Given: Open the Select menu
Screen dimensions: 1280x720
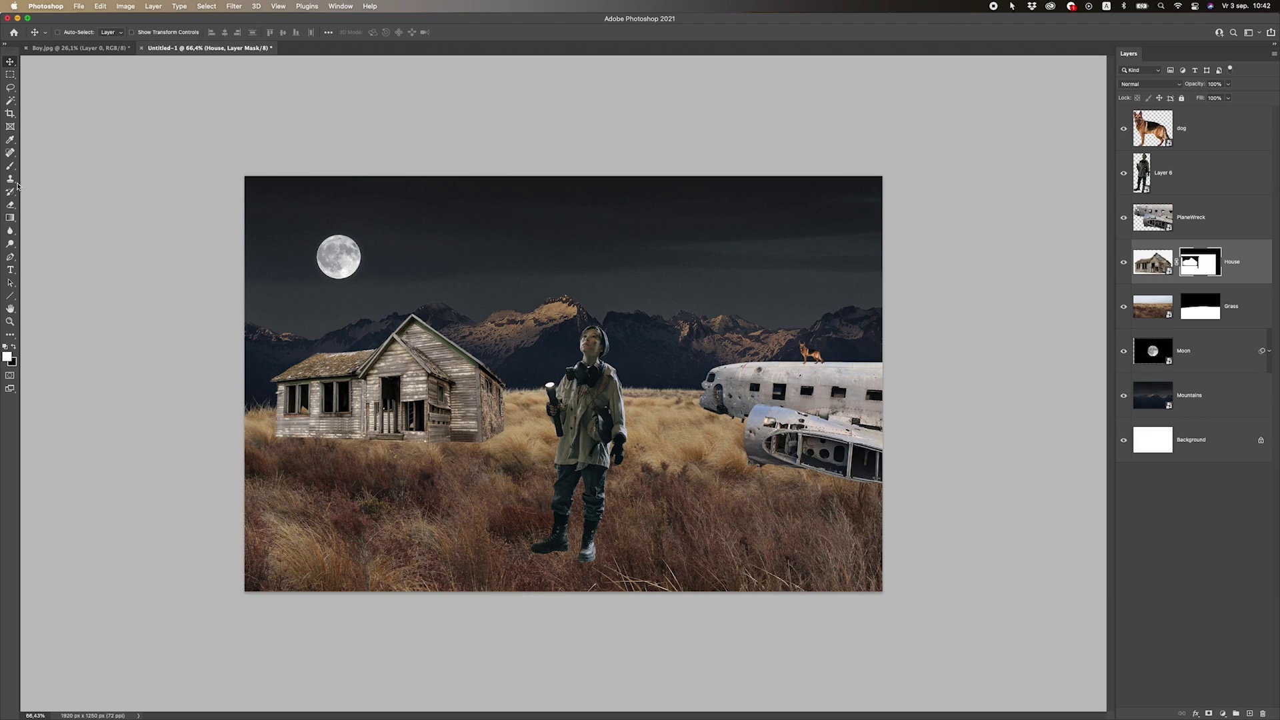Looking at the screenshot, I should (206, 6).
